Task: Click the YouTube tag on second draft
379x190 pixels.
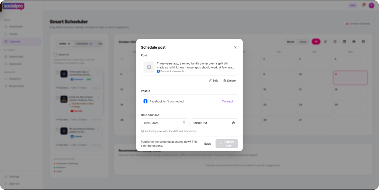Action: pyautogui.click(x=76, y=111)
